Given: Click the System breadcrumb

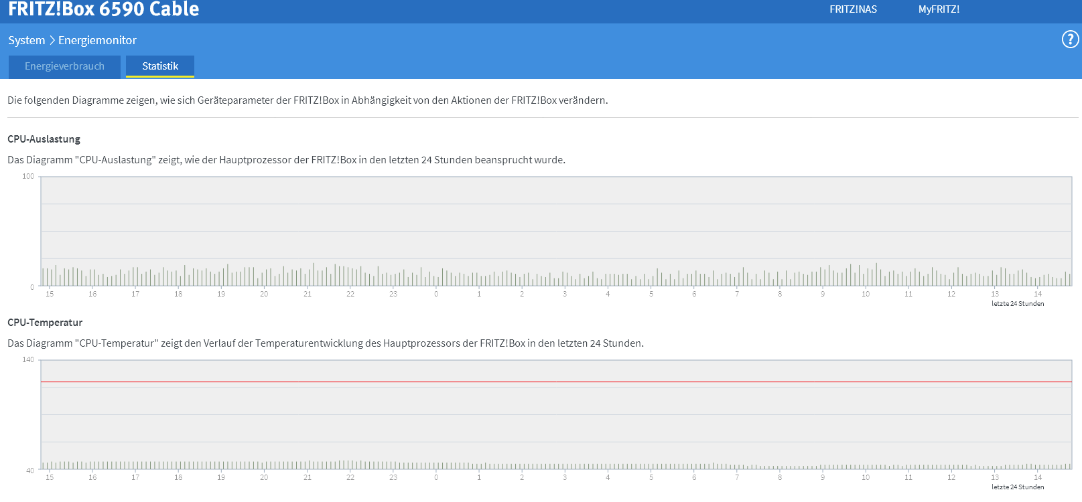Looking at the screenshot, I should (x=27, y=40).
